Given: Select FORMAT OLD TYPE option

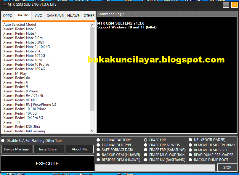Looking at the screenshot, I should click(x=115, y=145).
